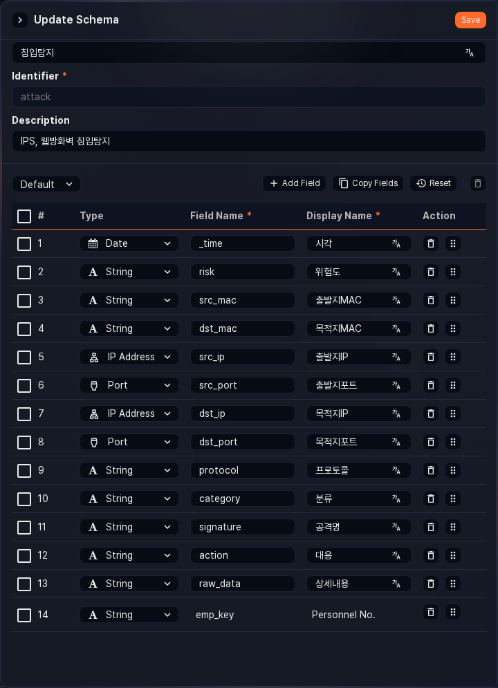
Task: Click the Reset button
Action: [433, 183]
